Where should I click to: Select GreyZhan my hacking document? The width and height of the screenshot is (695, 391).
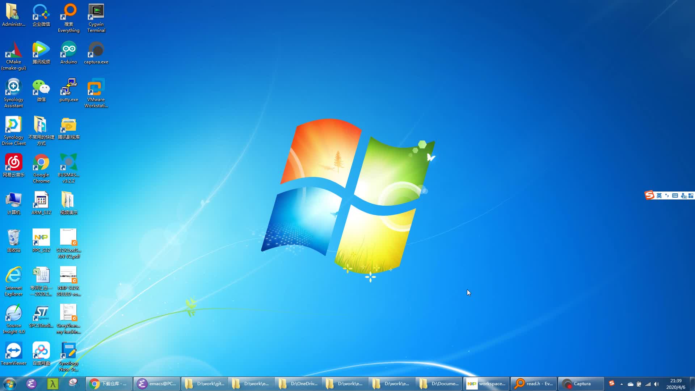pos(69,319)
